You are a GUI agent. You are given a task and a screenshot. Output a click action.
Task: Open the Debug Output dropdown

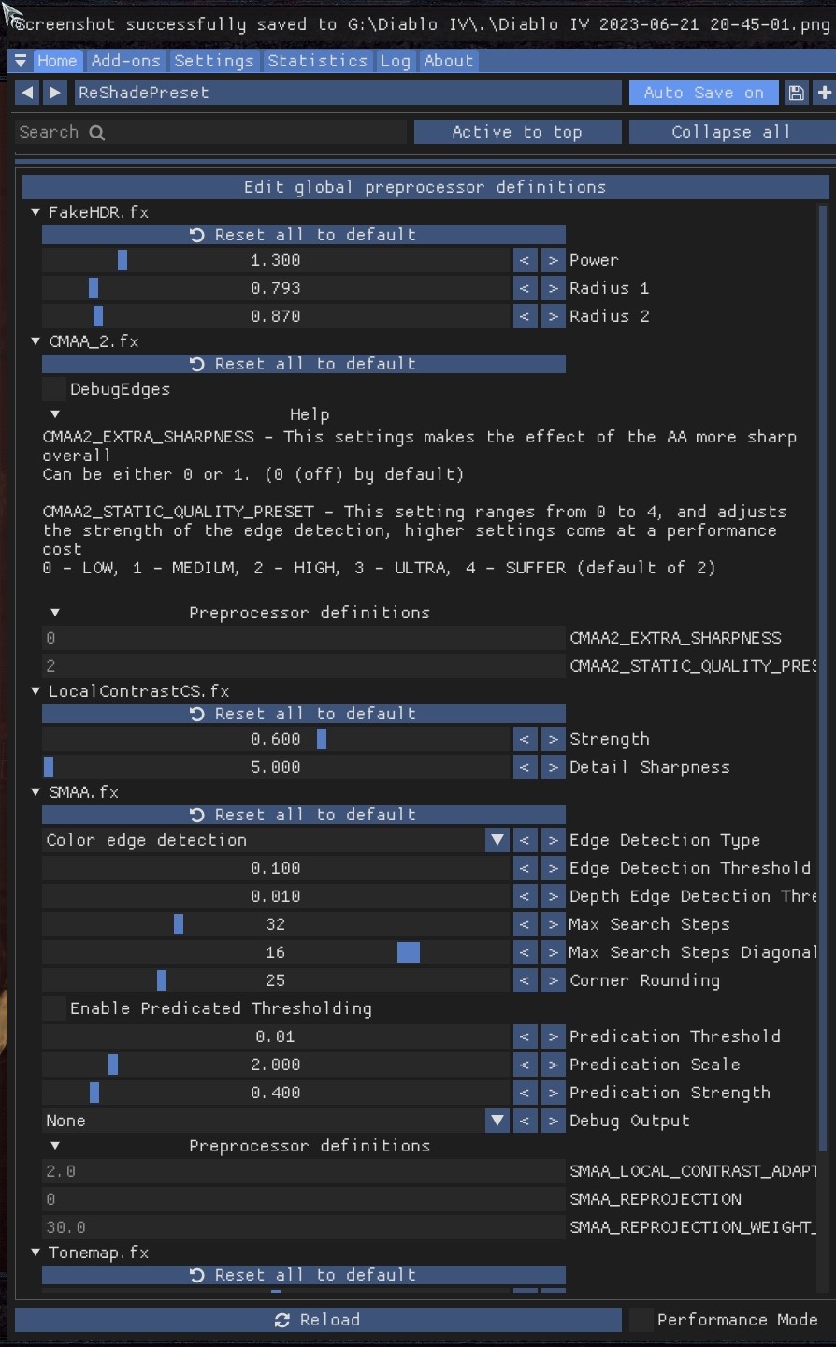coord(497,1121)
